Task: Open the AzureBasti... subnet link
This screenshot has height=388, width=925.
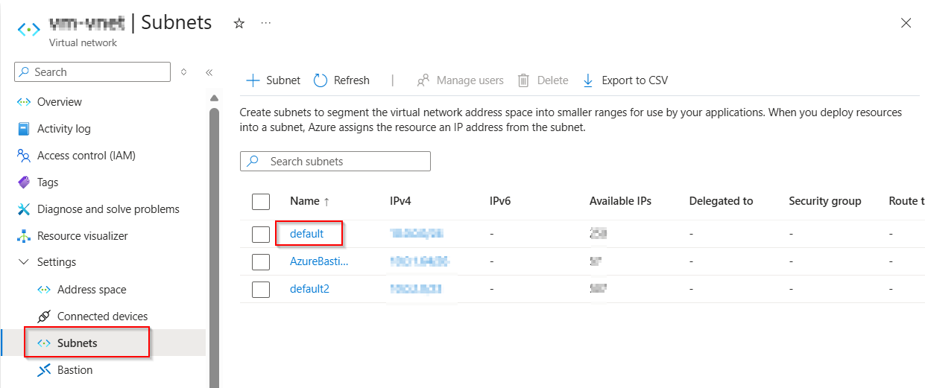Action: (x=319, y=261)
